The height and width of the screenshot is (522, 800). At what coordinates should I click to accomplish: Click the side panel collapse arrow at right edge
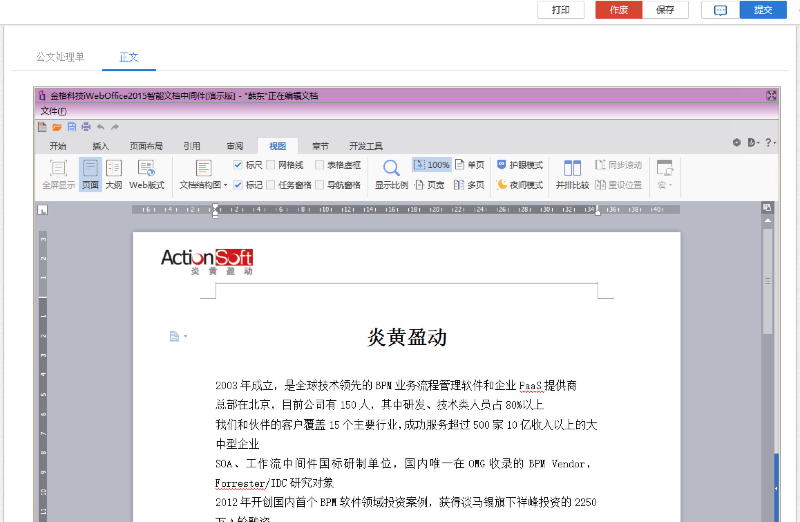776,488
